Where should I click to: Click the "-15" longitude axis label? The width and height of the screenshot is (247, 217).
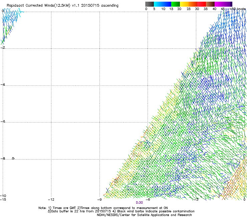tap(3, 200)
